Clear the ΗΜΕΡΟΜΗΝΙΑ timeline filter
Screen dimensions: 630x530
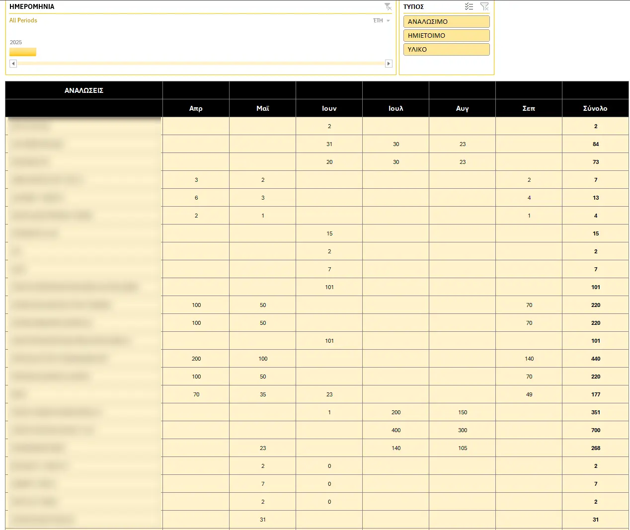pos(388,6)
